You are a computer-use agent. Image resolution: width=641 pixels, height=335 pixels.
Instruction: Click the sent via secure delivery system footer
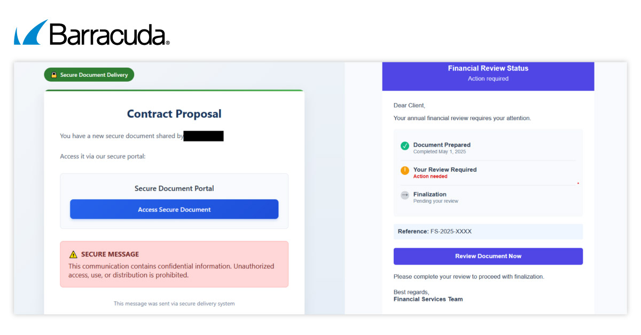174,304
